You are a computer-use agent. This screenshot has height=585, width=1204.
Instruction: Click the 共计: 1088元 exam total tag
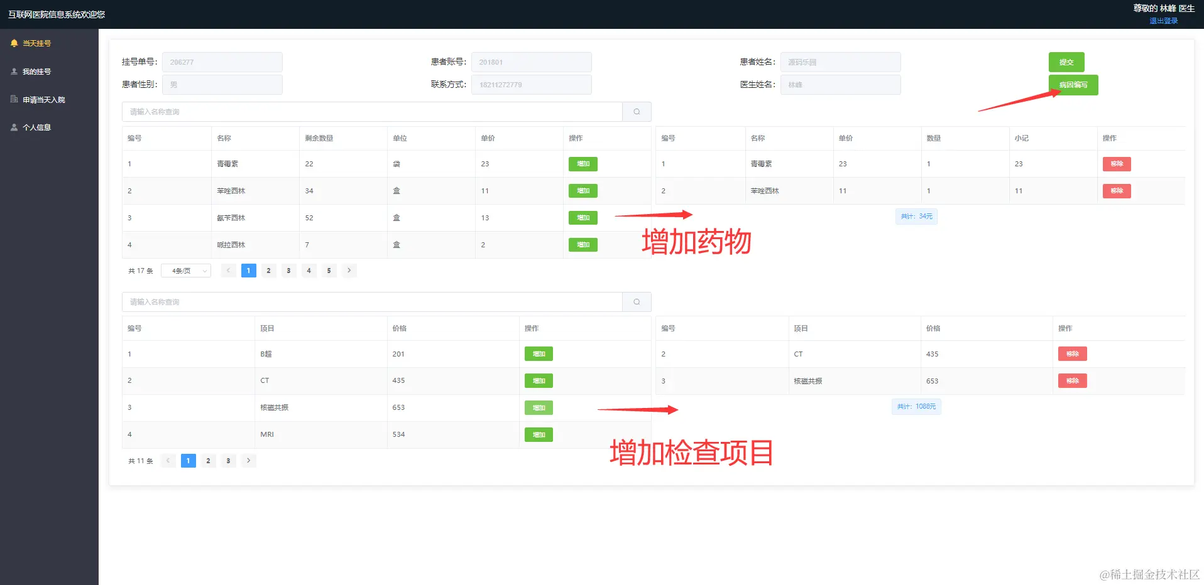(x=916, y=407)
